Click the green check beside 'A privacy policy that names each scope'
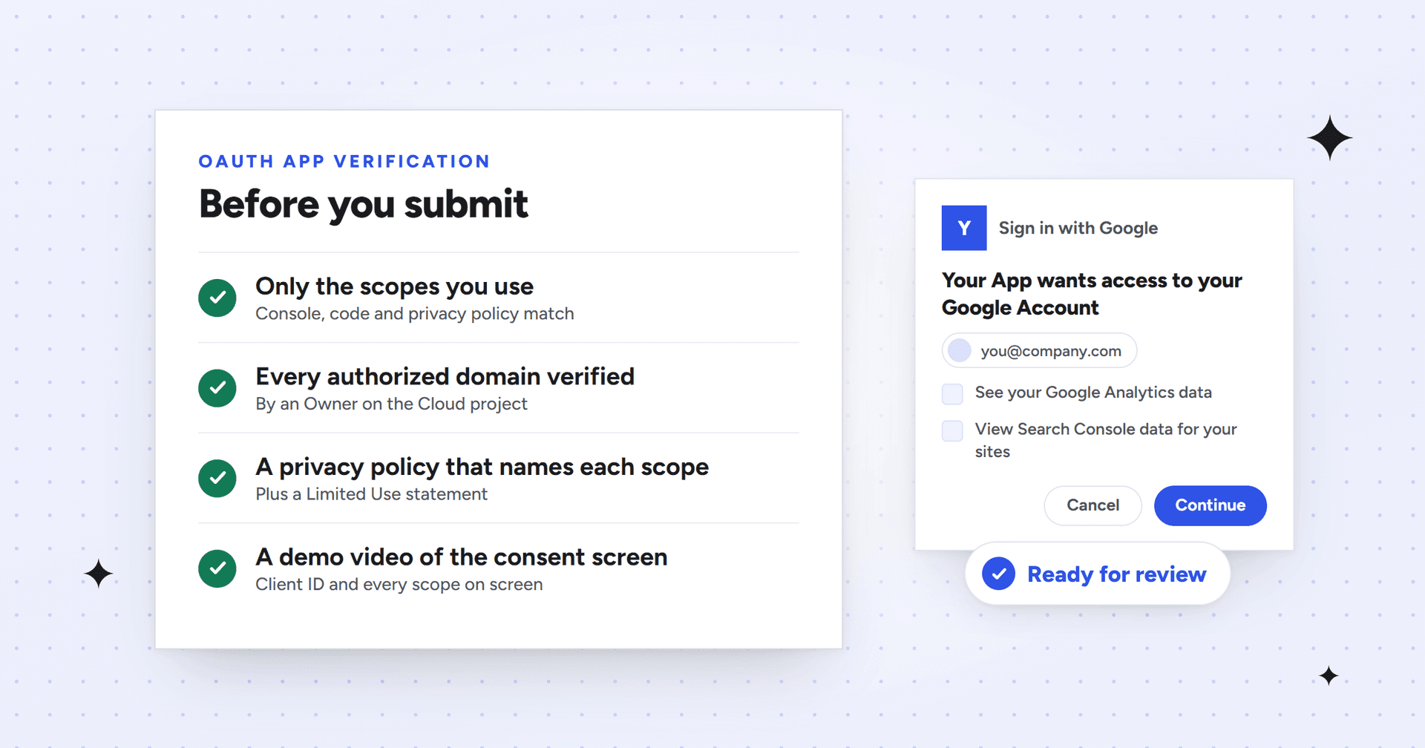Screen dimensions: 1425x748 coord(217,478)
